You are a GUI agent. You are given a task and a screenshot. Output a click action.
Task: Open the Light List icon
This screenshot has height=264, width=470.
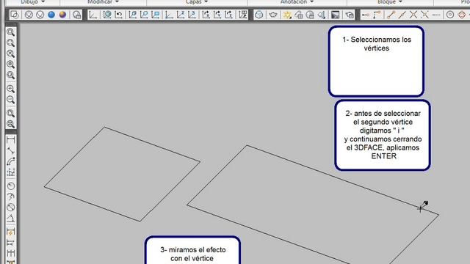pos(299,15)
